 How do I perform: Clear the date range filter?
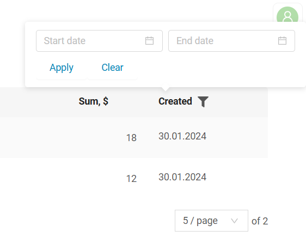coord(112,68)
